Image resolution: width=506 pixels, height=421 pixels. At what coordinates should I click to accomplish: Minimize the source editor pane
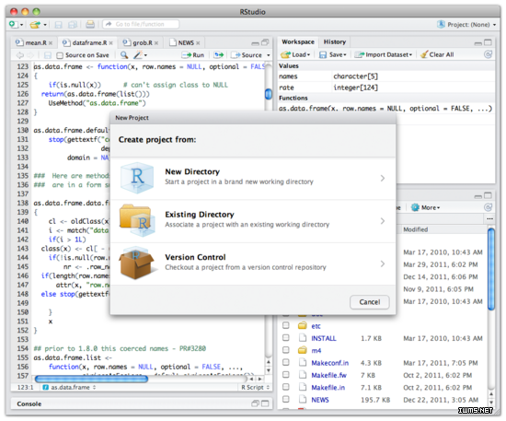pos(255,43)
